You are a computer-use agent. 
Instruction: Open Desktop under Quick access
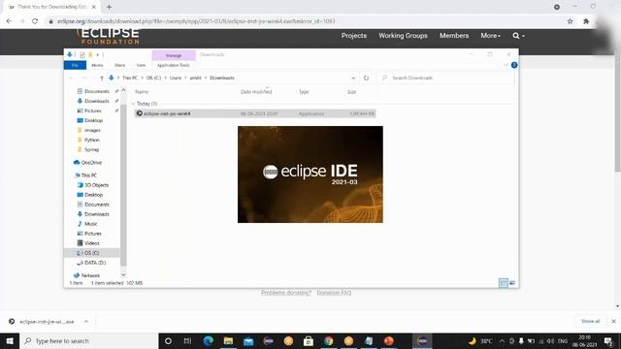(x=93, y=120)
